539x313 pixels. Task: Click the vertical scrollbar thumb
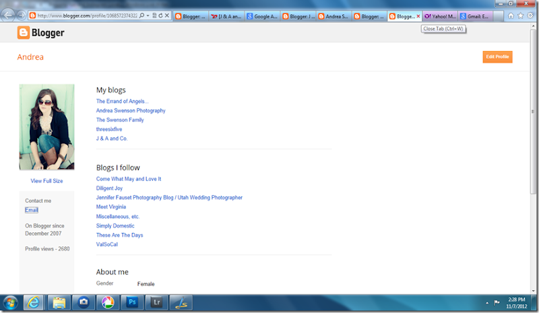tap(533, 112)
